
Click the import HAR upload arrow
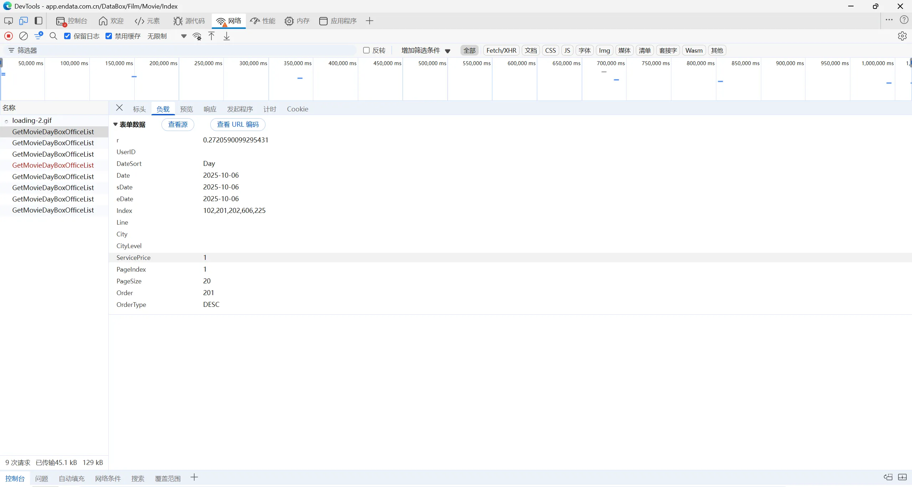[211, 36]
